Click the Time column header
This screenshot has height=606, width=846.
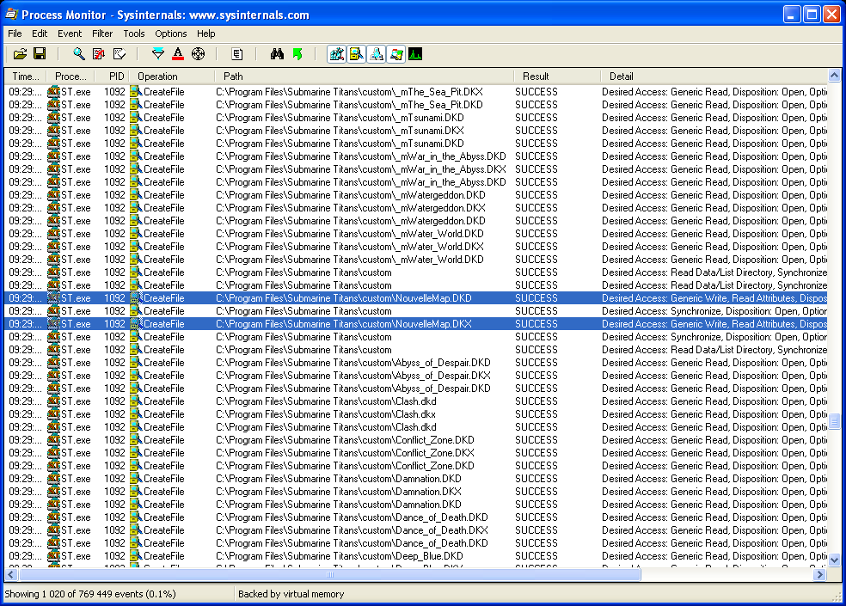click(25, 77)
